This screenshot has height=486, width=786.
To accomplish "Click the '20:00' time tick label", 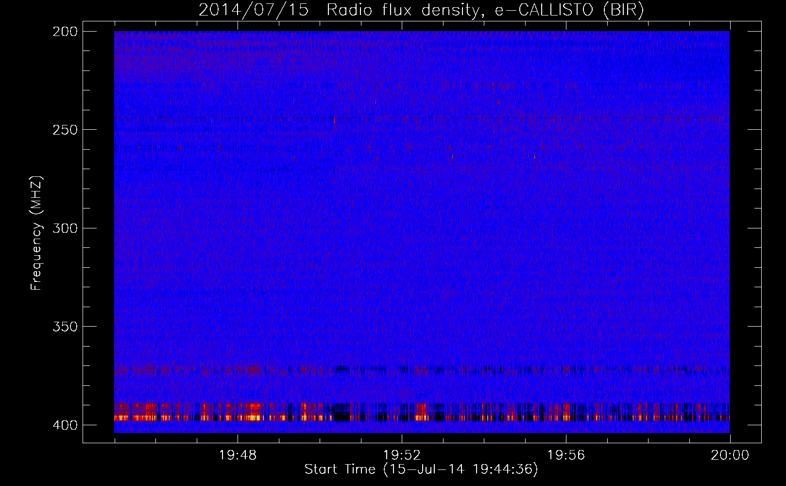I will 730,455.
